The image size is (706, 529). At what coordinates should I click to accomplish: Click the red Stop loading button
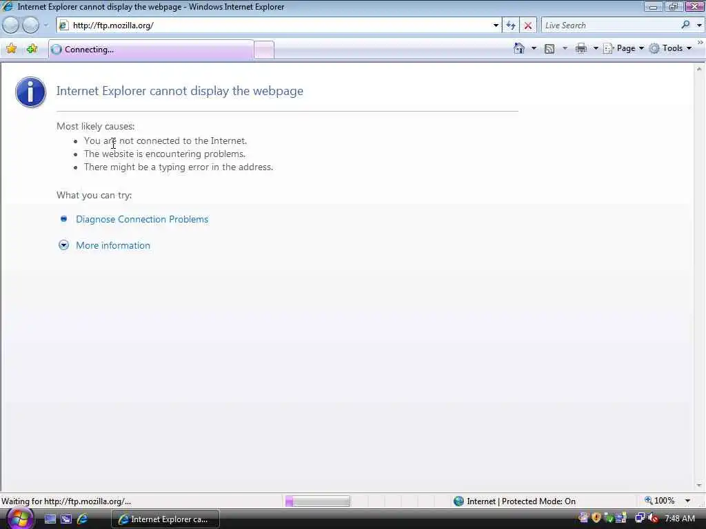(x=527, y=25)
